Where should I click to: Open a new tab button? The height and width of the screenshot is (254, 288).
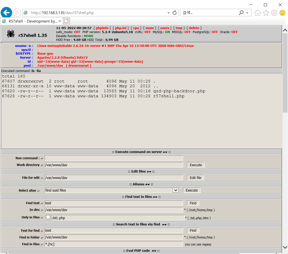tap(66, 21)
